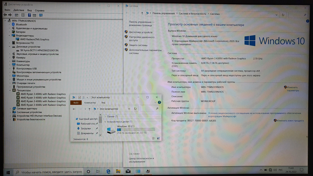Image resolution: width=313 pixels, height=176 pixels.
Task: Open Защита системы link
Action: tap(138, 45)
